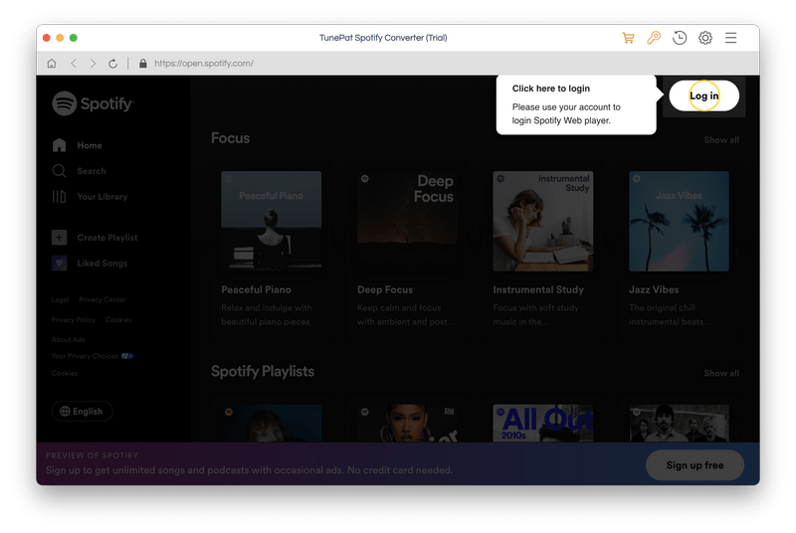Show all Spotify Playlists
The image size is (796, 533).
[720, 373]
